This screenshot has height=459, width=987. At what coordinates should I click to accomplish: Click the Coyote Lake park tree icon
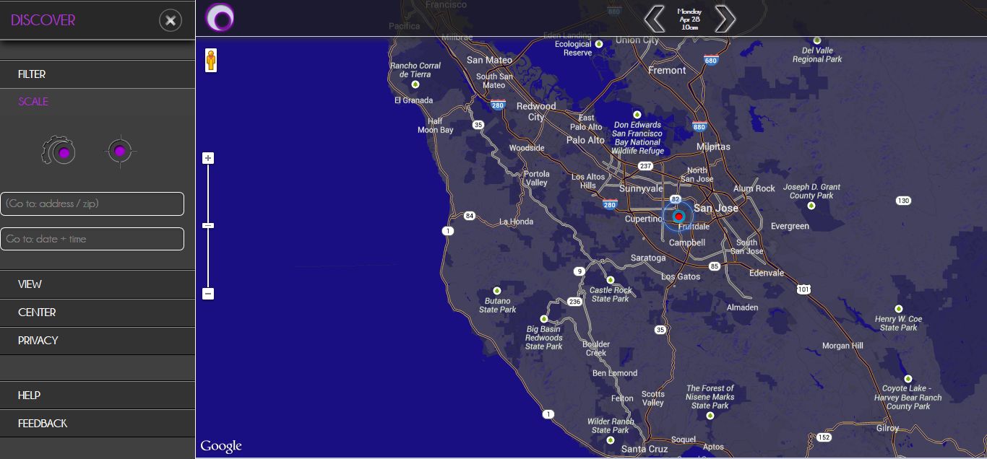908,378
